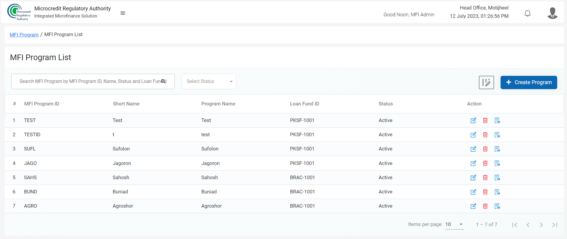Viewport: 567px width, 239px height.
Task: Click the MFI Program List breadcrumb text
Action: coord(63,34)
